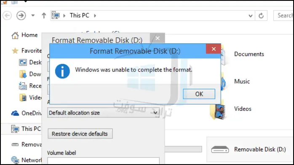The width and height of the screenshot is (294, 165).
Task: Go up one folder level
Action: 44,15
